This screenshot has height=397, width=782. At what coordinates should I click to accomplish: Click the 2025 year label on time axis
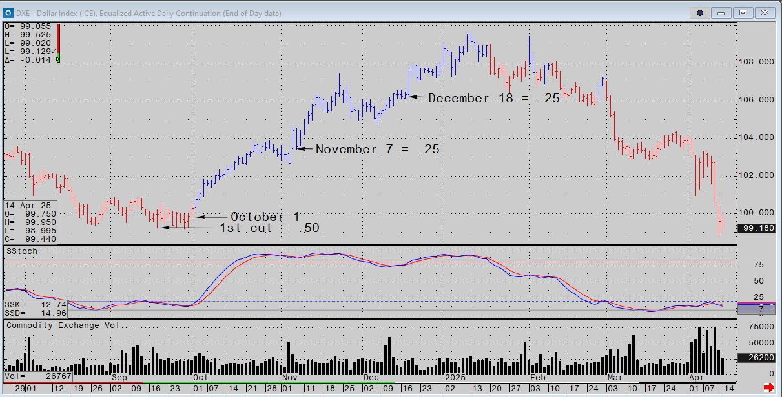tap(455, 377)
